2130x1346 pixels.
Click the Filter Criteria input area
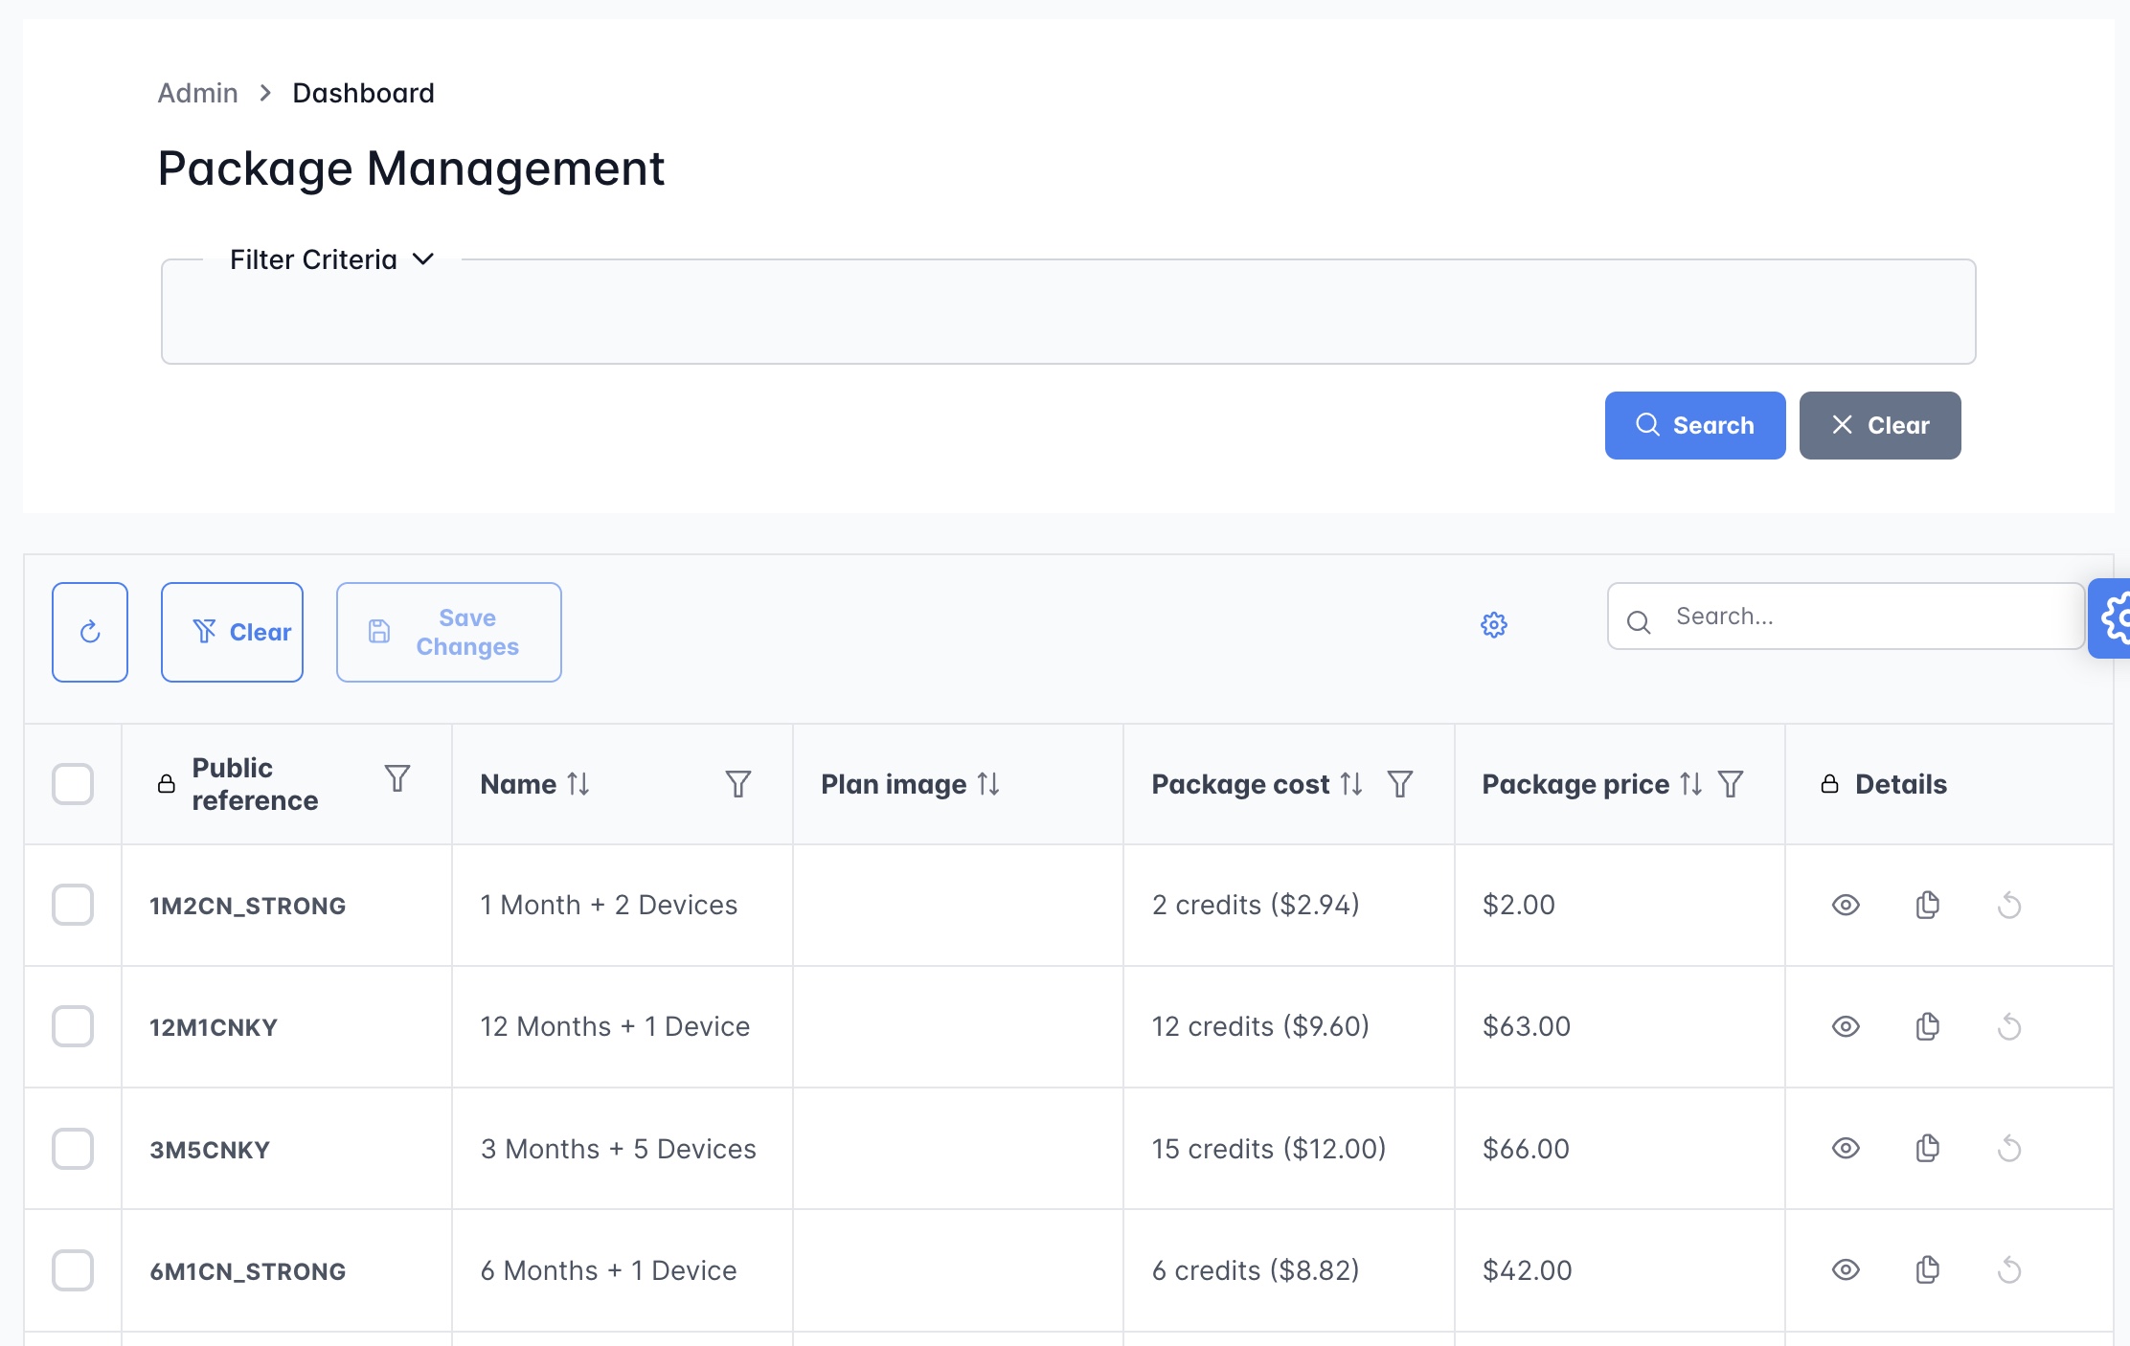point(1068,312)
